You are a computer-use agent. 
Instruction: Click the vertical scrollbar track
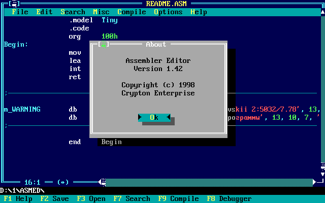pos(323,89)
